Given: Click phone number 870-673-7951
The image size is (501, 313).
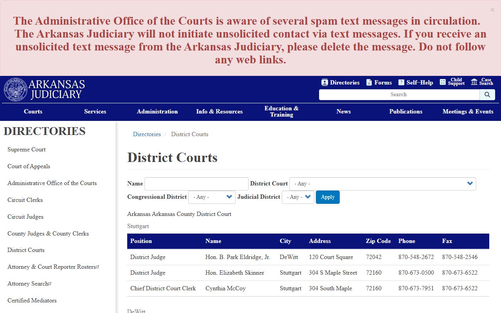Looking at the screenshot, I should coord(416,288).
